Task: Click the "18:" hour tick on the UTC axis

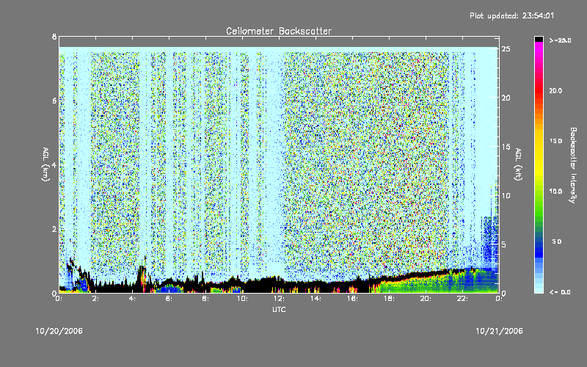Action: coord(389,299)
